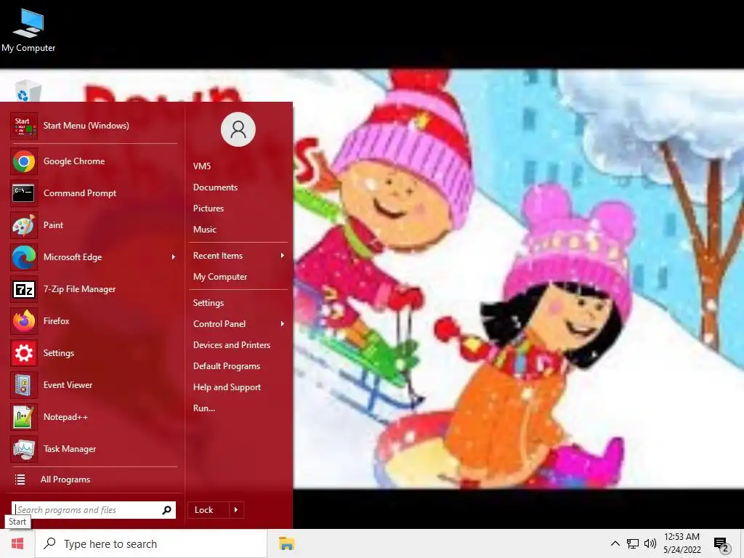Show hidden tray icons chevron
The image size is (744, 558).
click(x=615, y=543)
